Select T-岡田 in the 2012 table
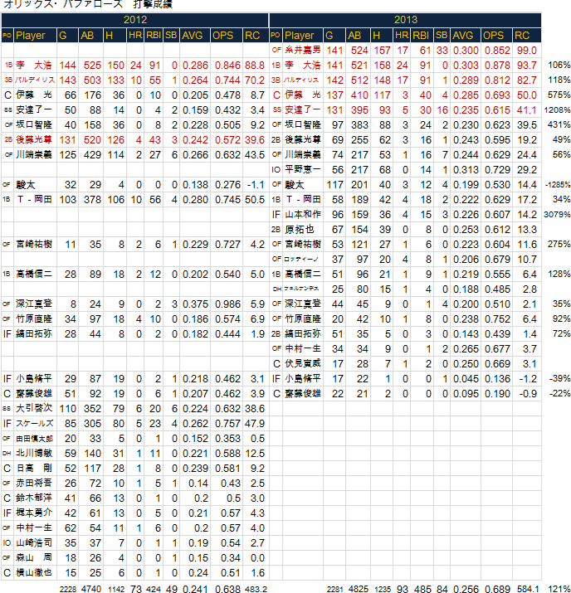The height and width of the screenshot is (593, 571). (x=34, y=199)
